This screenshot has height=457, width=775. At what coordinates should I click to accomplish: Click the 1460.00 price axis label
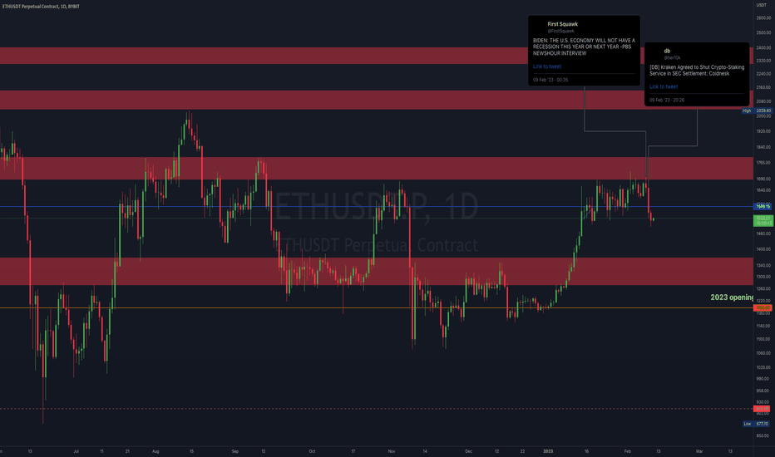(763, 233)
